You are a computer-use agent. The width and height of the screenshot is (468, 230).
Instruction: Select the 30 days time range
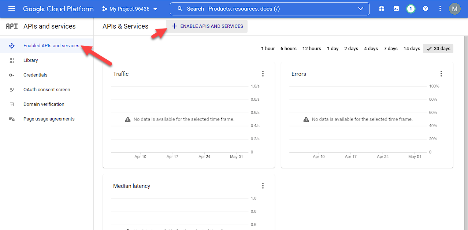pos(438,49)
